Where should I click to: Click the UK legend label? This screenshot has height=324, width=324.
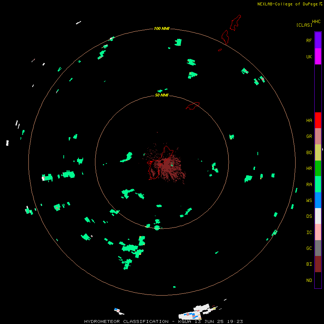tap(309, 57)
